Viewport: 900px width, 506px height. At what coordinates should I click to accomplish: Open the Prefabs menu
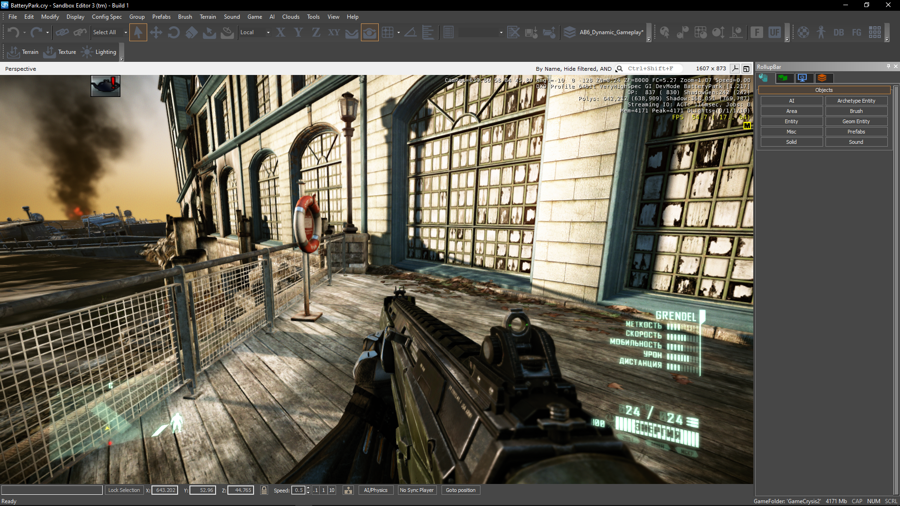click(x=161, y=17)
